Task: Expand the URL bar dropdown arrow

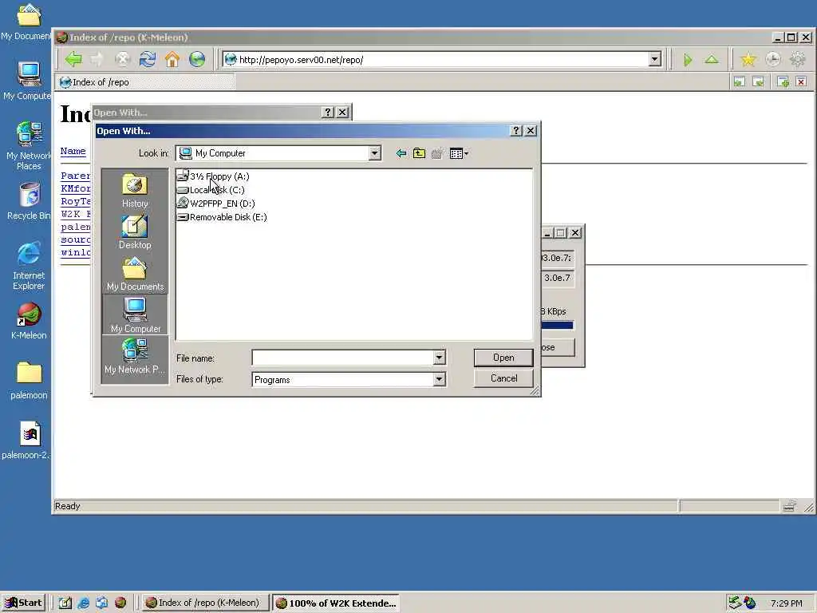Action: click(x=655, y=59)
